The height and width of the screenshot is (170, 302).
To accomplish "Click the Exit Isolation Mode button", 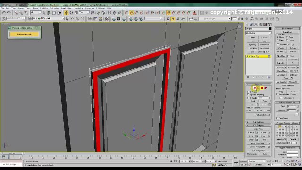I will pos(24,34).
